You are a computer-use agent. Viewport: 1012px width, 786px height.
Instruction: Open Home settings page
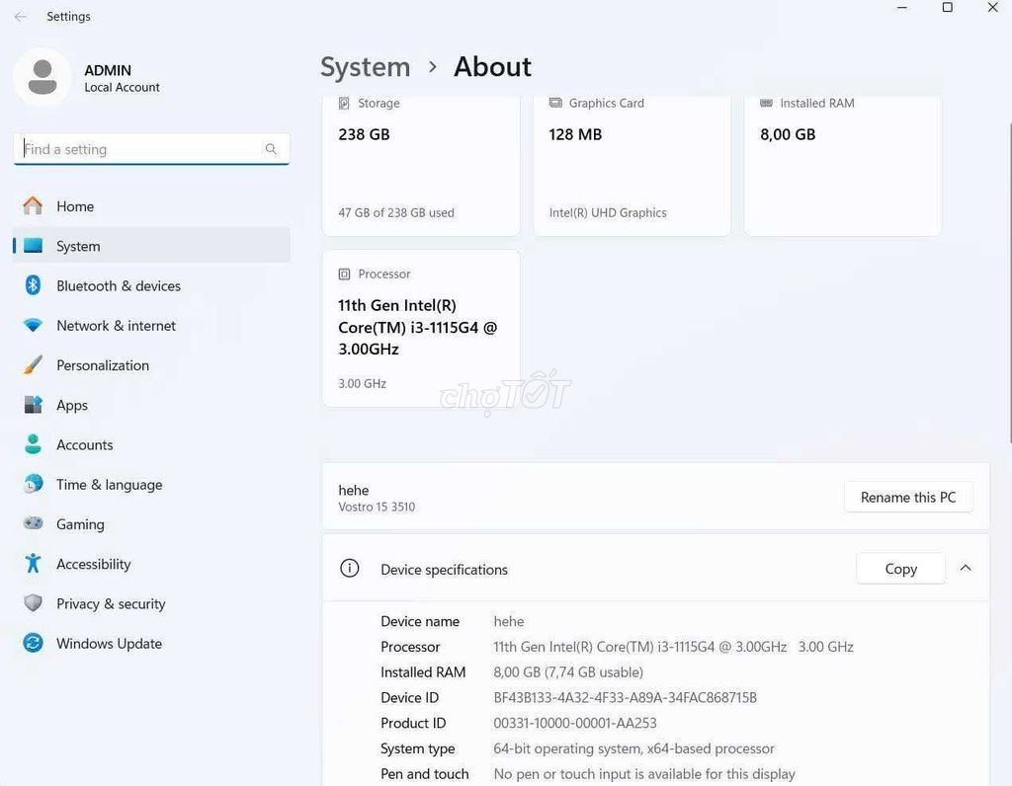[x=151, y=206]
